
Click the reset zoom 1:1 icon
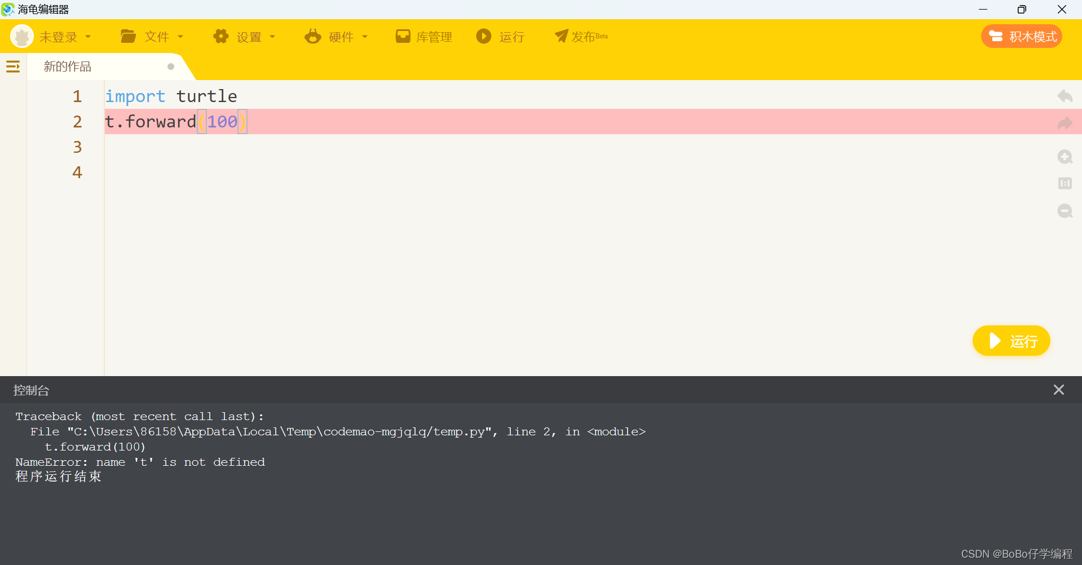pyautogui.click(x=1065, y=183)
